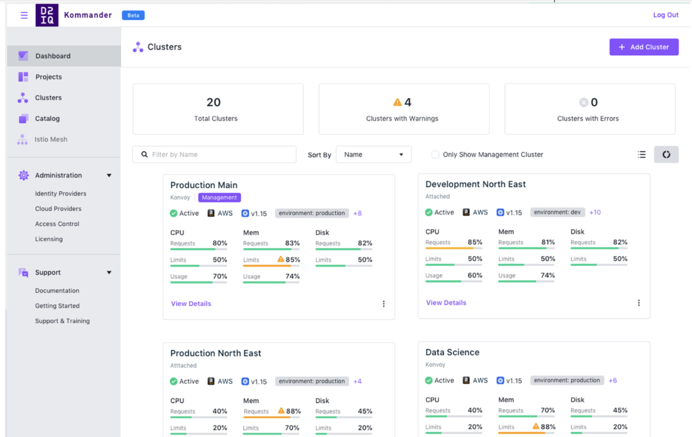Image resolution: width=692 pixels, height=437 pixels.
Task: Open Support & Training link
Action: [x=62, y=321]
